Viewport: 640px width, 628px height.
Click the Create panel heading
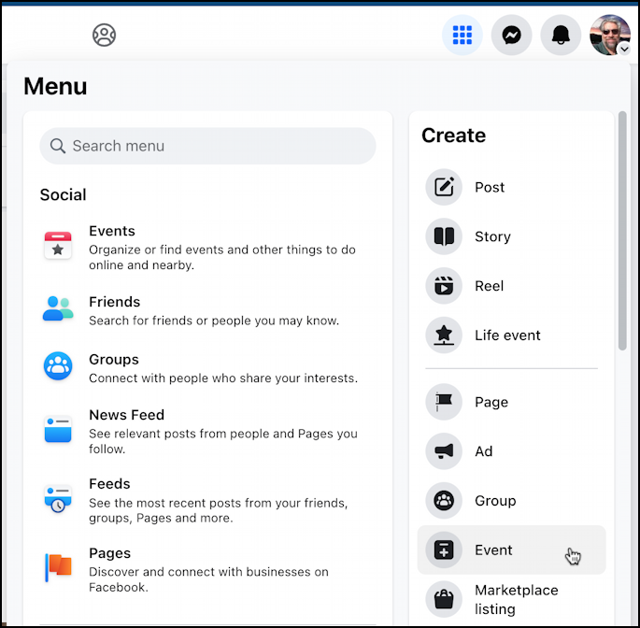(453, 136)
